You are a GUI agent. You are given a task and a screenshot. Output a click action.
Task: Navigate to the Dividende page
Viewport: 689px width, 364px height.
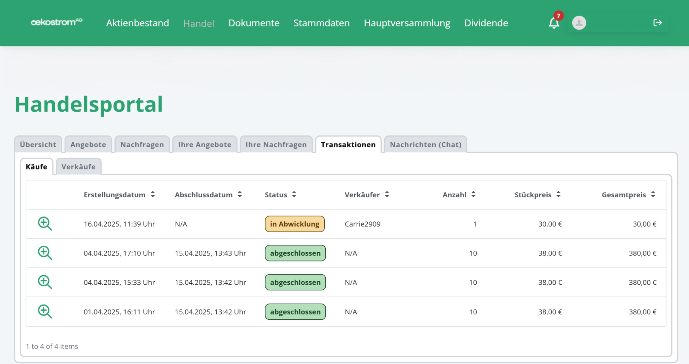(x=486, y=23)
